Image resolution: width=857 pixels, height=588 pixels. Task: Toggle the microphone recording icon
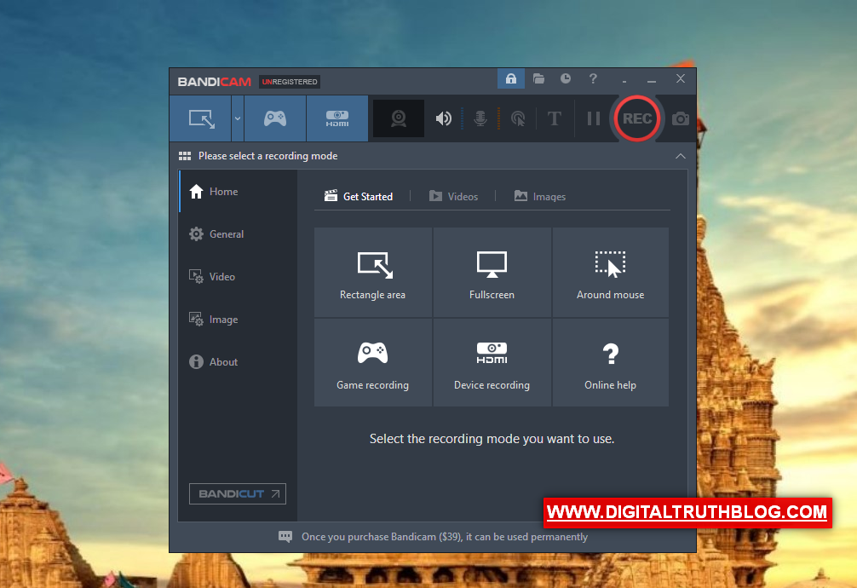tap(480, 118)
